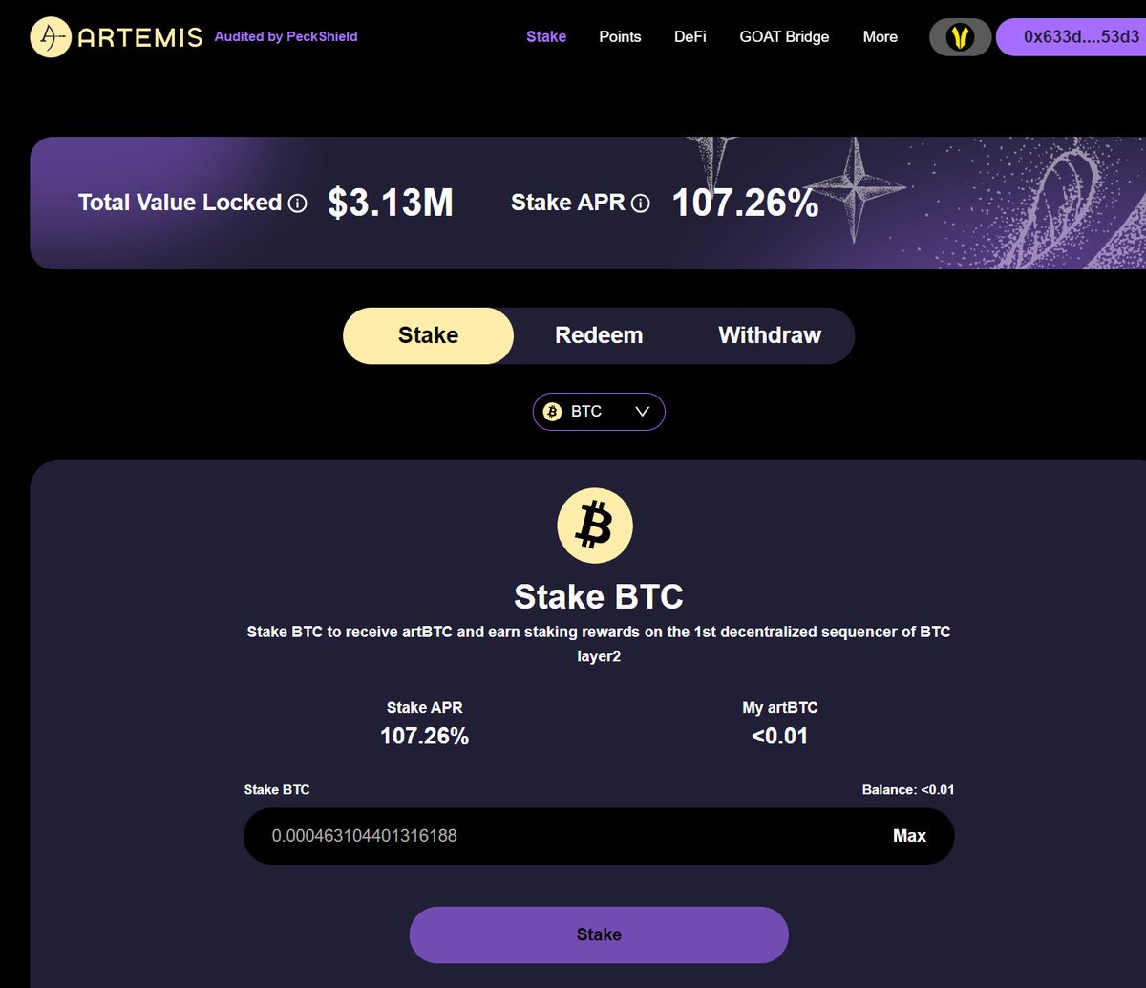Open wallet address 0x633d....53d3 menu

pyautogui.click(x=1071, y=37)
